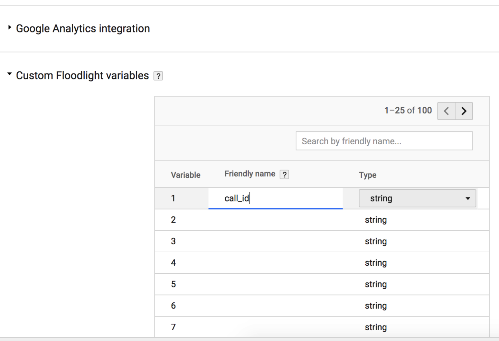
Task: Collapse the Custom Floodlight variables section
Action: (x=10, y=74)
